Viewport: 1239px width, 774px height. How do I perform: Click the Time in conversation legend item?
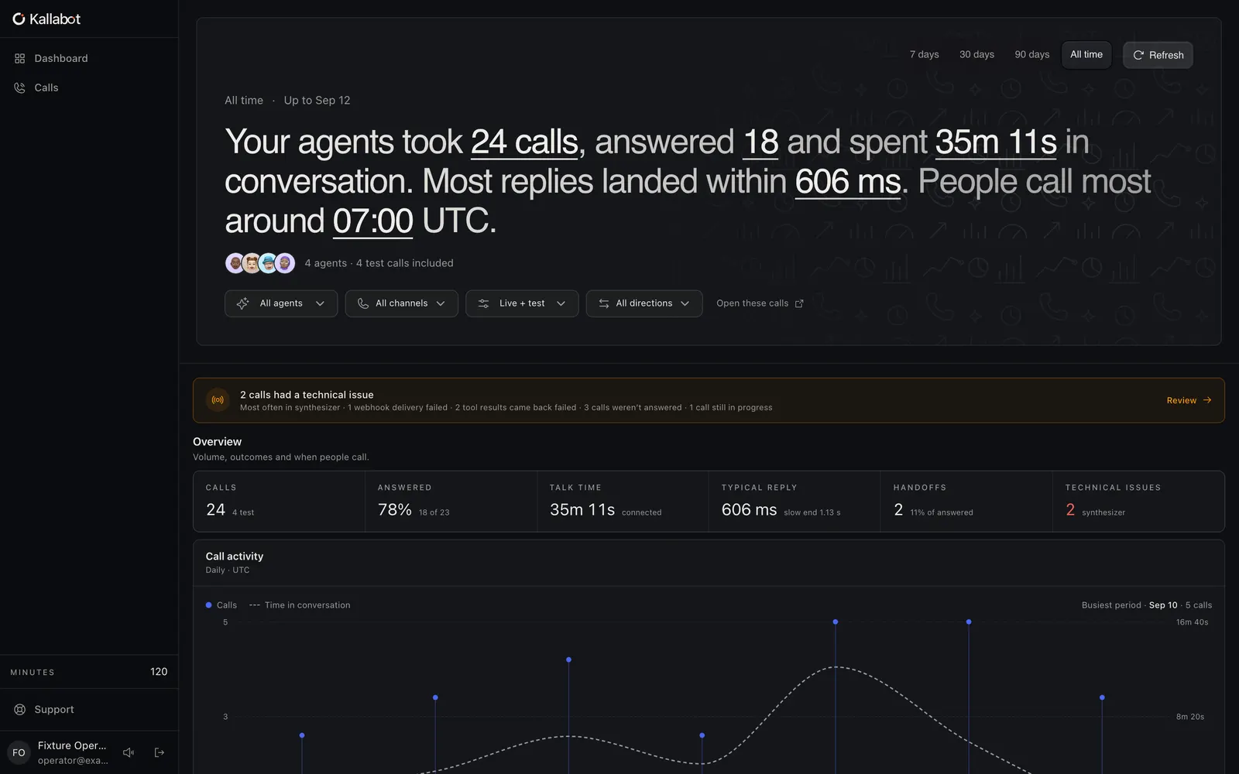[300, 605]
